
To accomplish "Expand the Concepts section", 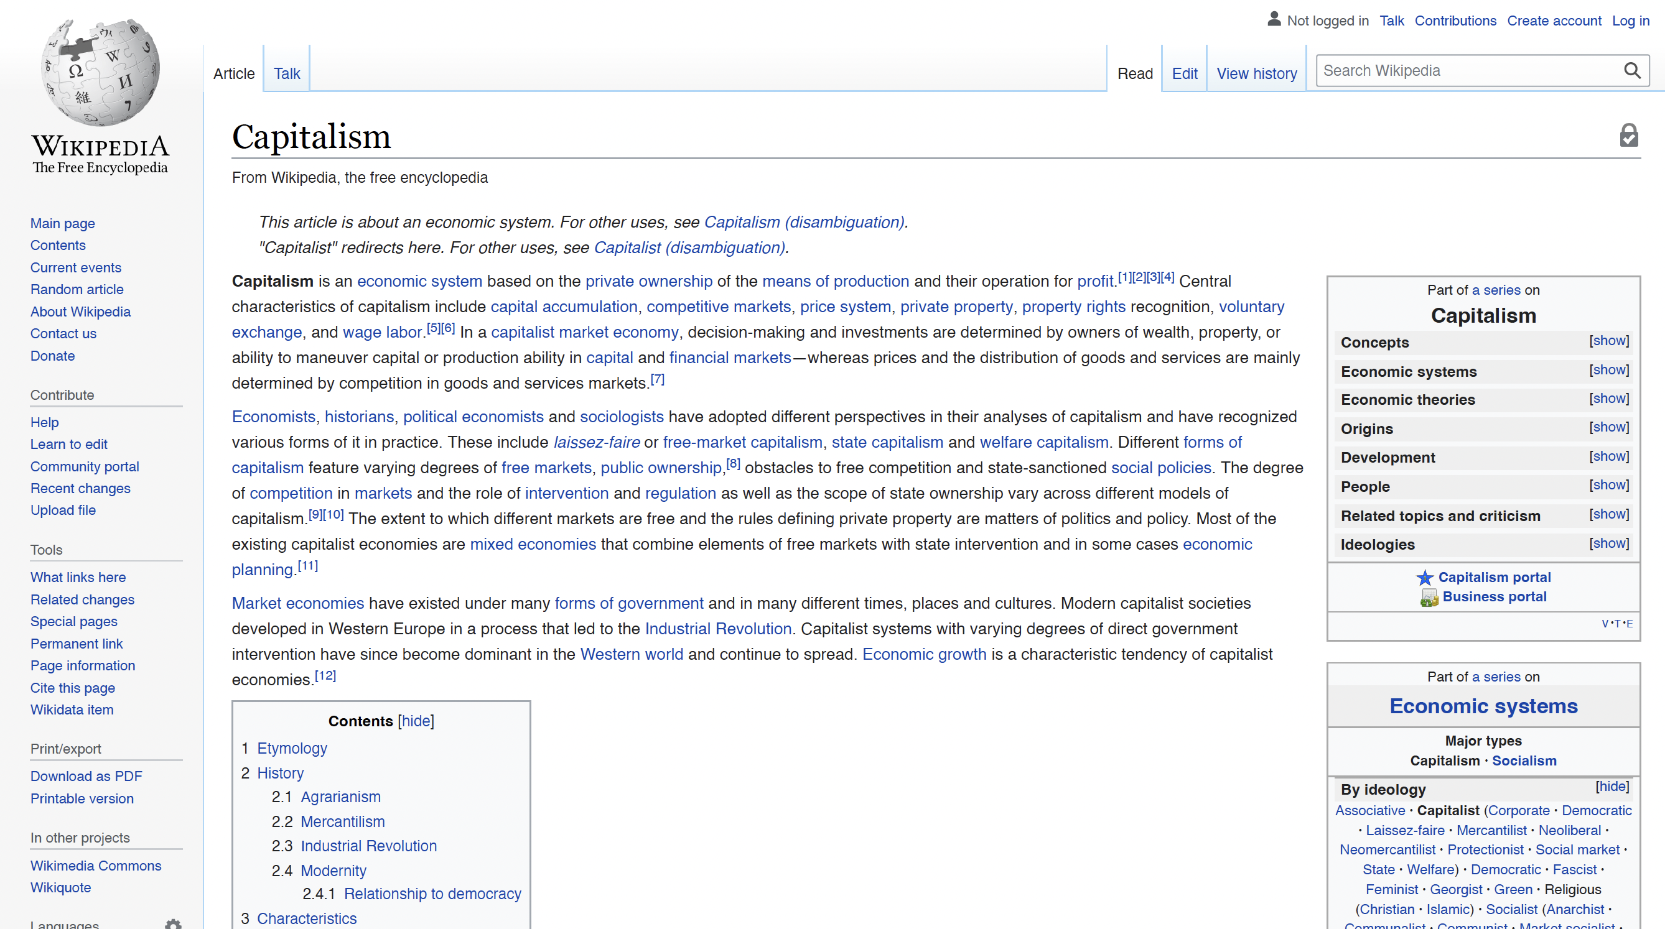I will point(1609,341).
